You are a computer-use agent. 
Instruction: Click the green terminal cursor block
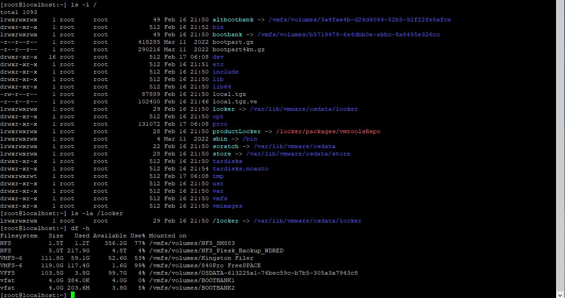point(73,295)
